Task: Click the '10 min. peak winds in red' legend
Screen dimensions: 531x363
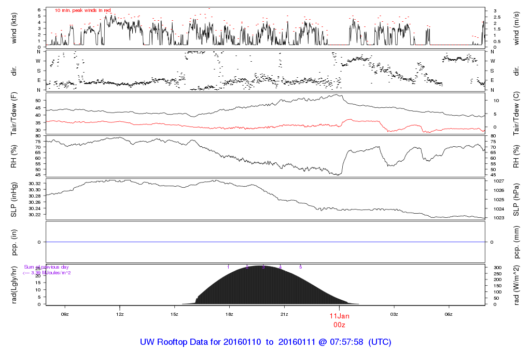Action: click(x=82, y=10)
